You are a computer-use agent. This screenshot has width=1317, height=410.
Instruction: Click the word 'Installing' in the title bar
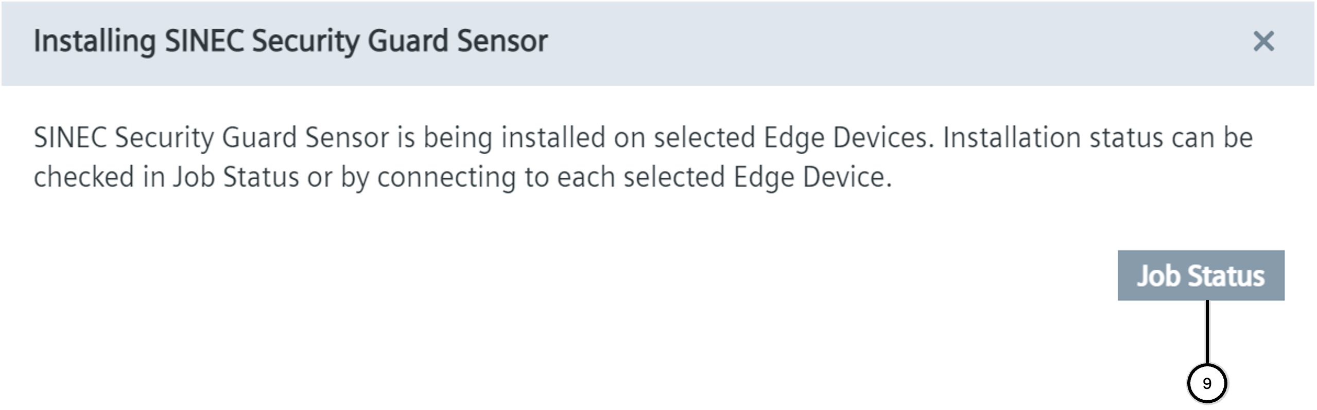pyautogui.click(x=94, y=41)
